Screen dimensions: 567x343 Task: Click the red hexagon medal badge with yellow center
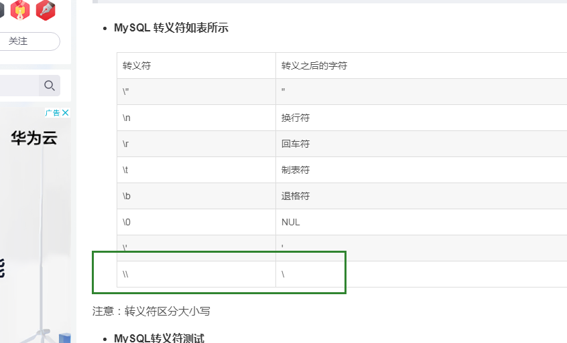[x=21, y=9]
